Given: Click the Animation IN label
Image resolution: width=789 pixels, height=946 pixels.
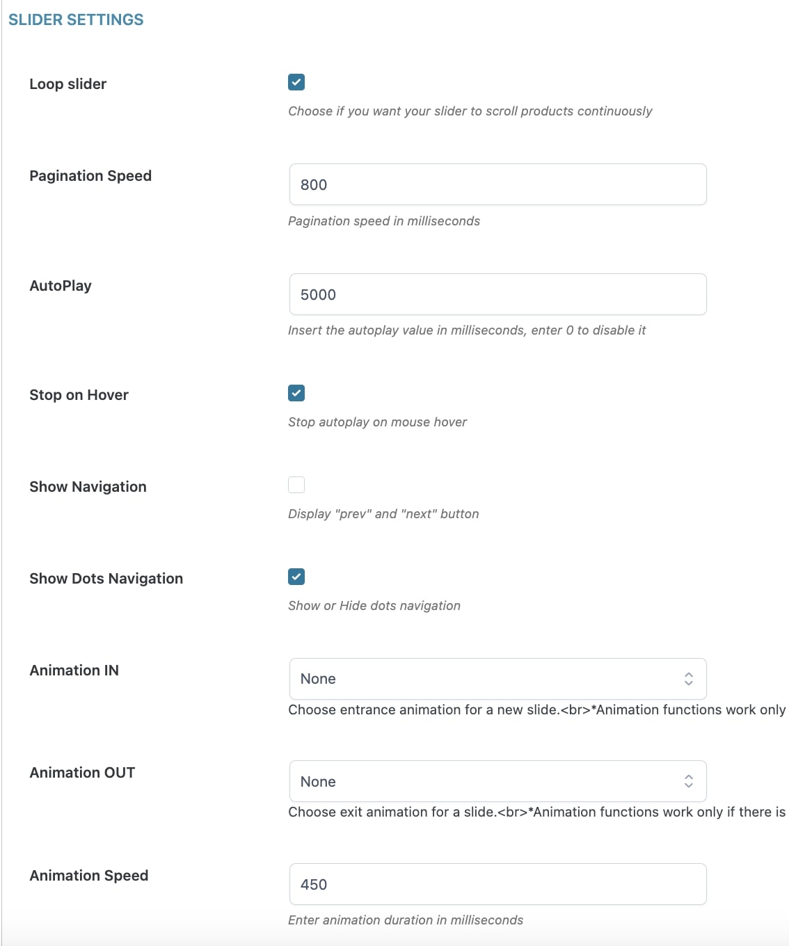Looking at the screenshot, I should pyautogui.click(x=74, y=671).
